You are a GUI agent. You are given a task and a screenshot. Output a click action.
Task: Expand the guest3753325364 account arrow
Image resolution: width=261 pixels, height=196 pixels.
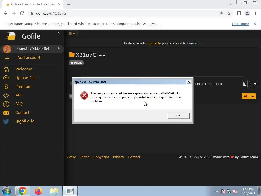(x=59, y=48)
